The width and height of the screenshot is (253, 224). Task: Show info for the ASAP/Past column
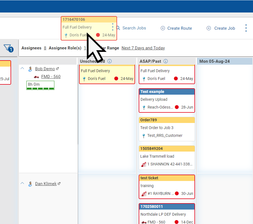point(166,61)
